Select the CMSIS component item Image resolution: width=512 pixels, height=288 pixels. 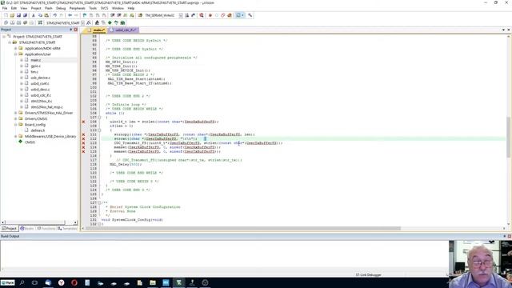(30, 142)
